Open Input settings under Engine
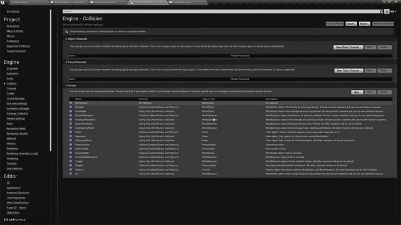This screenshot has height=225, width=401. tap(9, 124)
